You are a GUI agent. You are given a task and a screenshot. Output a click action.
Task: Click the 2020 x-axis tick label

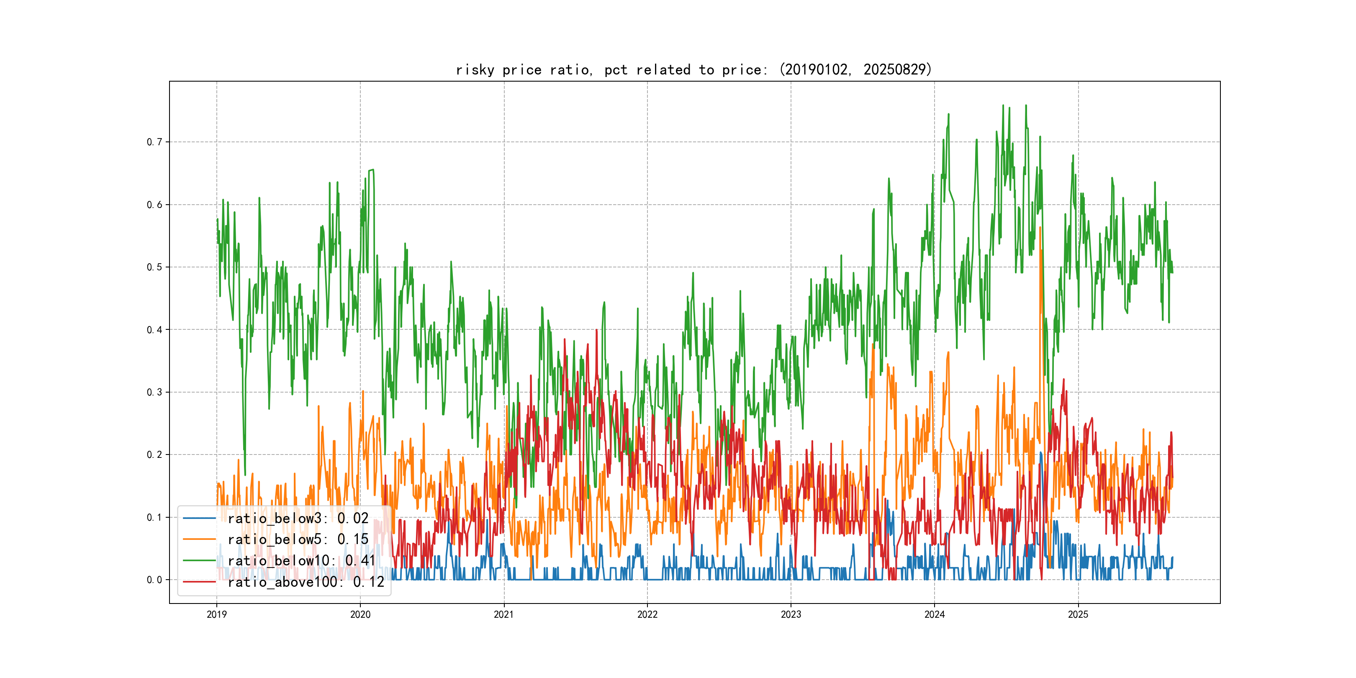(x=360, y=614)
